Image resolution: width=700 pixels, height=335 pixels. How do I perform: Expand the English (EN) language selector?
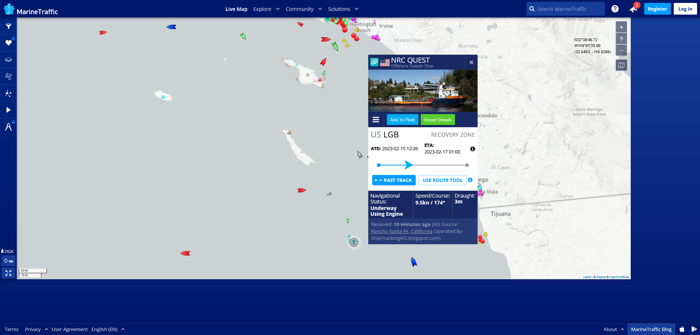[x=108, y=329]
